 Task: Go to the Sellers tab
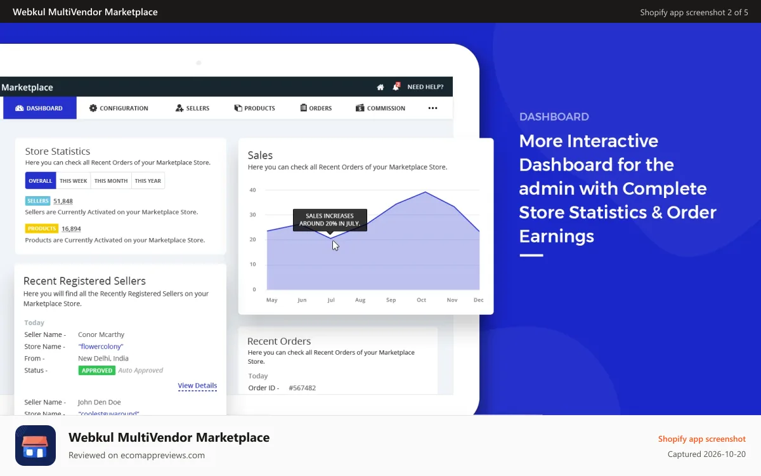[x=192, y=108]
